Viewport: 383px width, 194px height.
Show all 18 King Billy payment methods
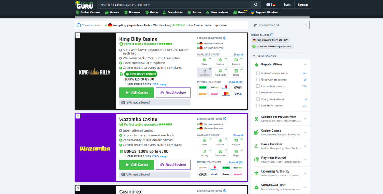coord(236,82)
